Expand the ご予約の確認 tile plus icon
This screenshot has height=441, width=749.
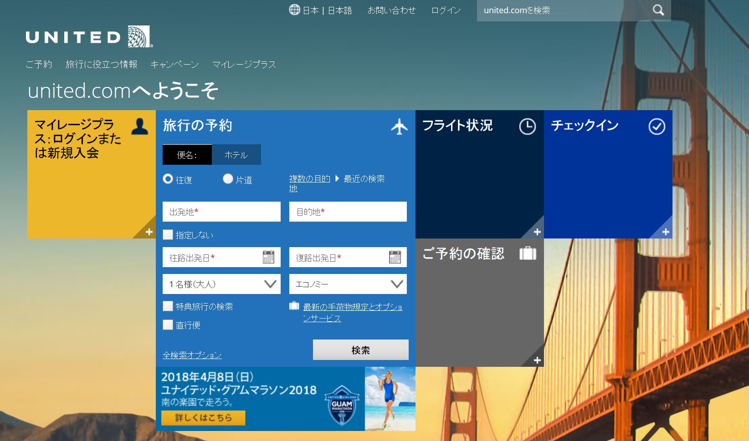coord(537,360)
